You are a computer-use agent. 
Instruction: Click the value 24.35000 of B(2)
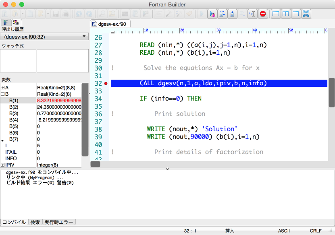click(59, 107)
